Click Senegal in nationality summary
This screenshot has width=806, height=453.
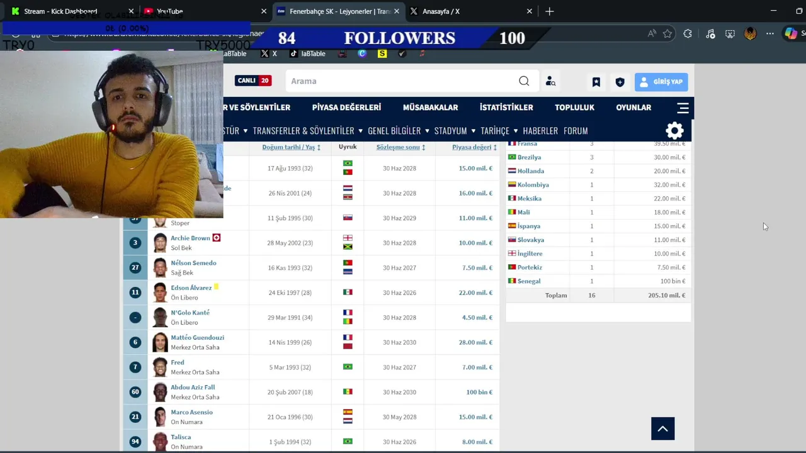click(x=529, y=281)
